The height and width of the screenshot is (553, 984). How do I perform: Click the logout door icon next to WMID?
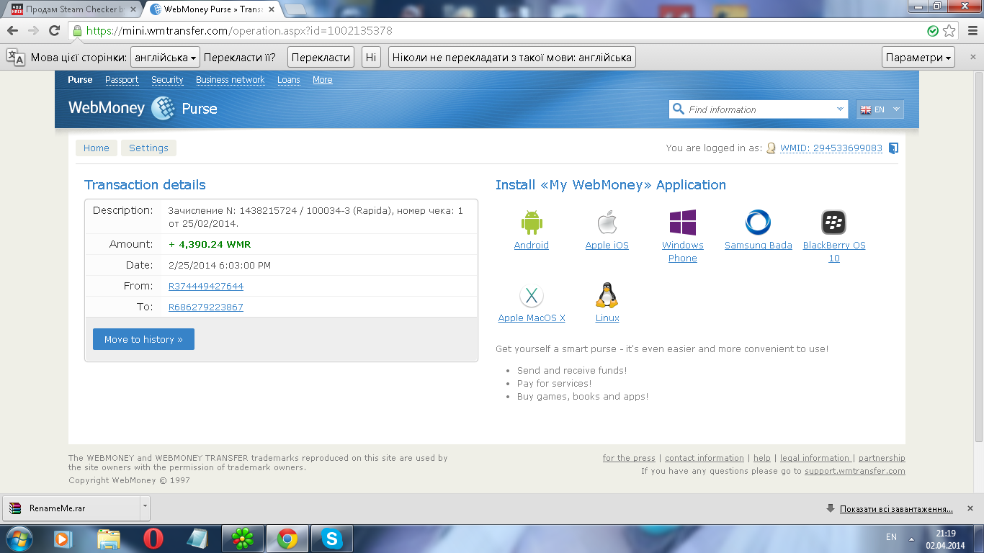893,148
